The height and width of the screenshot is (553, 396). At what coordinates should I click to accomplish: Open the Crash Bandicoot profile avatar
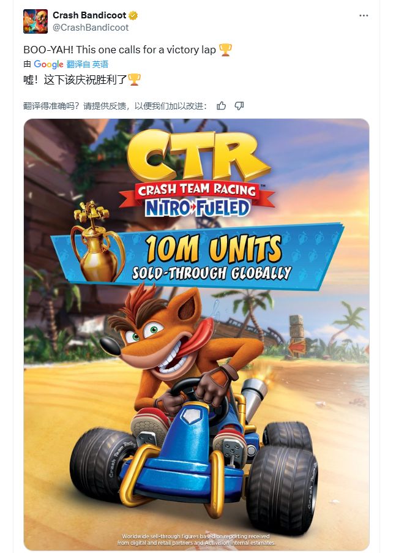point(35,21)
